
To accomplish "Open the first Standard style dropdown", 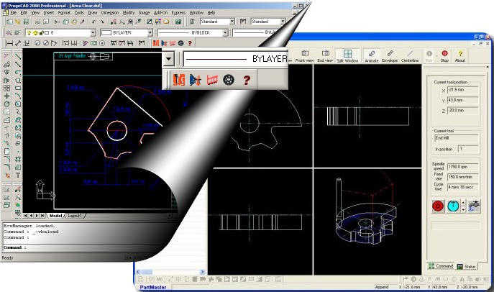I will (x=232, y=22).
